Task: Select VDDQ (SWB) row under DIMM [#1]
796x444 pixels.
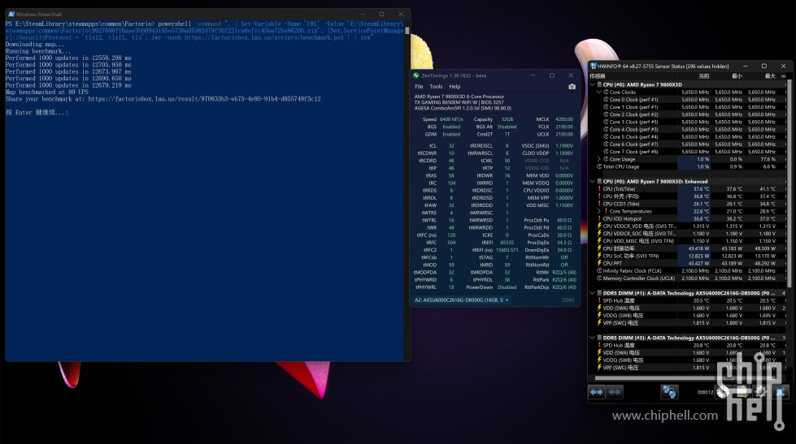Action: click(x=687, y=315)
